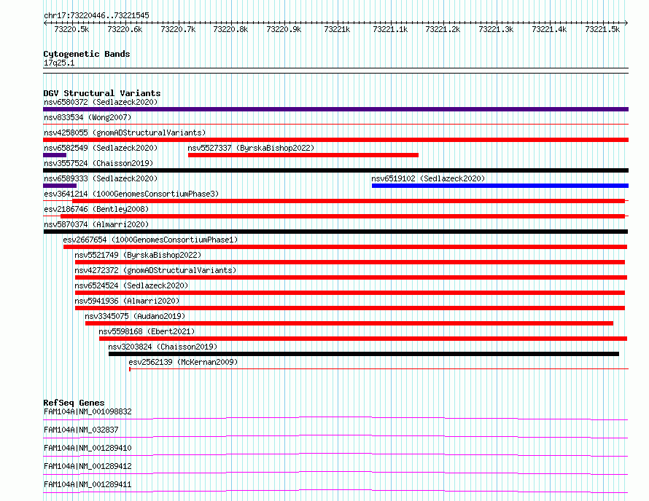Click the FAM104A|NM_001289410 transcript label

pyautogui.click(x=88, y=448)
